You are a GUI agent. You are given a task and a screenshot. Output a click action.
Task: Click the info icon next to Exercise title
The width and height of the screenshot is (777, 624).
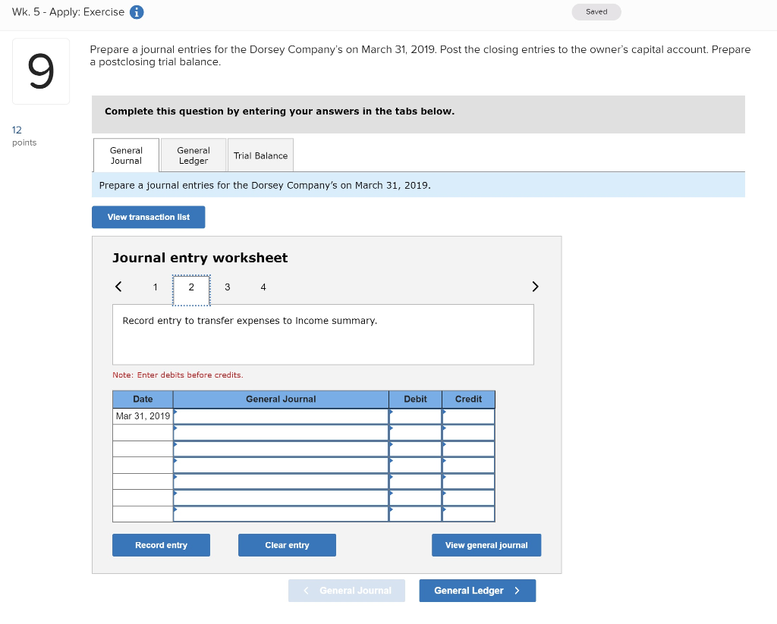[x=135, y=12]
